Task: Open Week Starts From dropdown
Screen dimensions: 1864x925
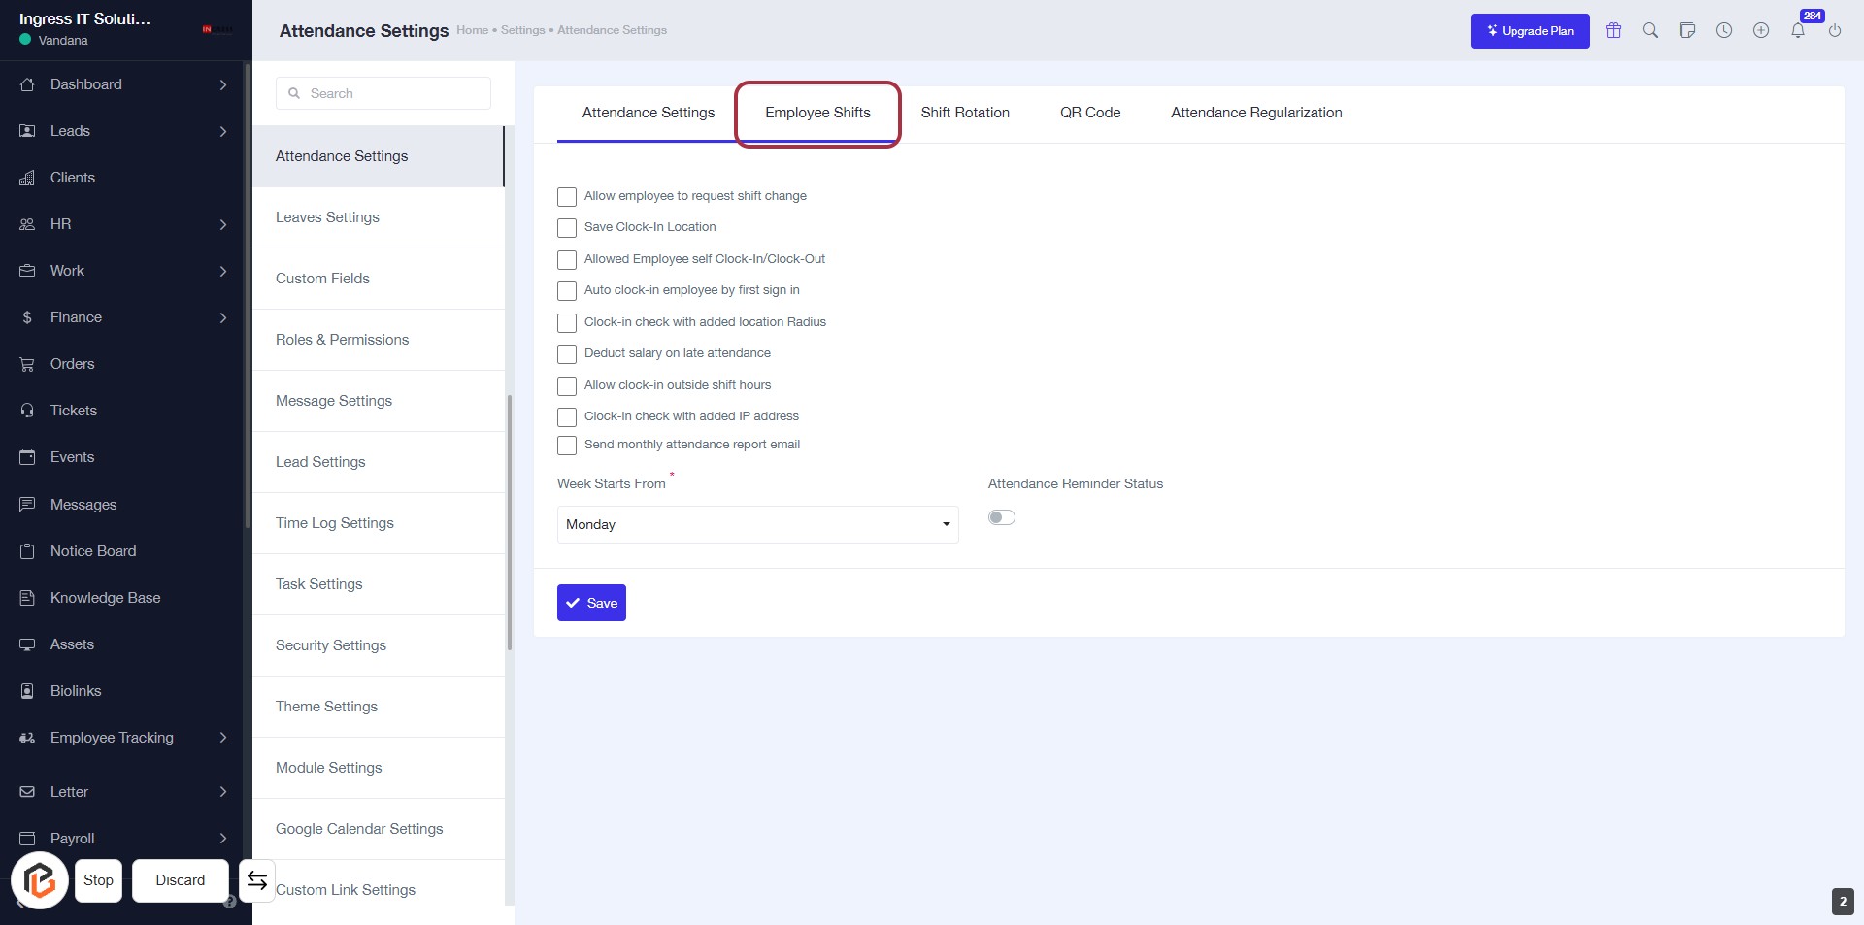Action: 757,524
